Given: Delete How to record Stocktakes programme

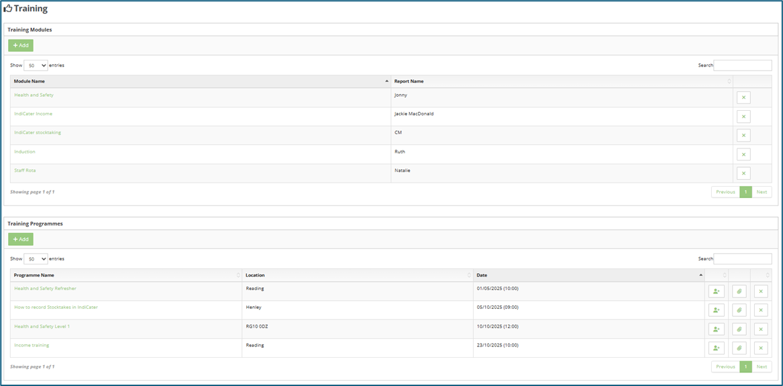Looking at the screenshot, I should 761,310.
